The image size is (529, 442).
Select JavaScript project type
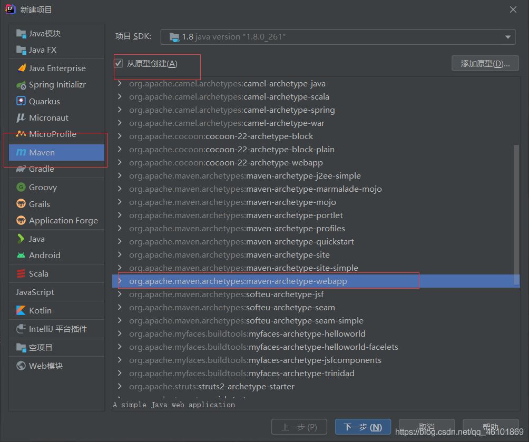pos(57,292)
